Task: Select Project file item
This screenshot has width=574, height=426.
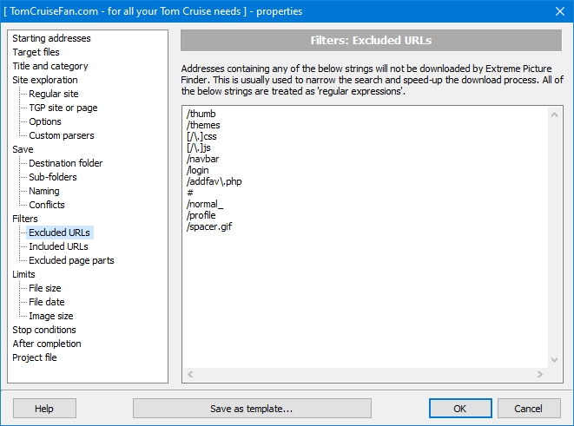Action: [35, 358]
